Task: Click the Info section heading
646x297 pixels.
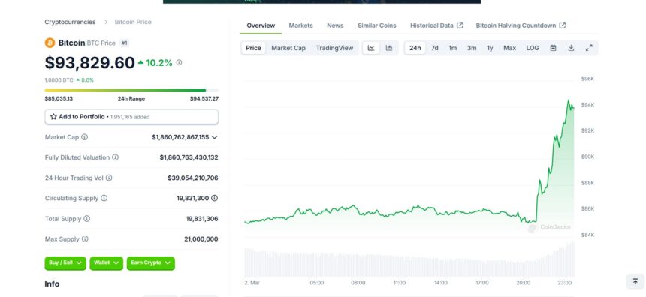Action: pyautogui.click(x=52, y=283)
